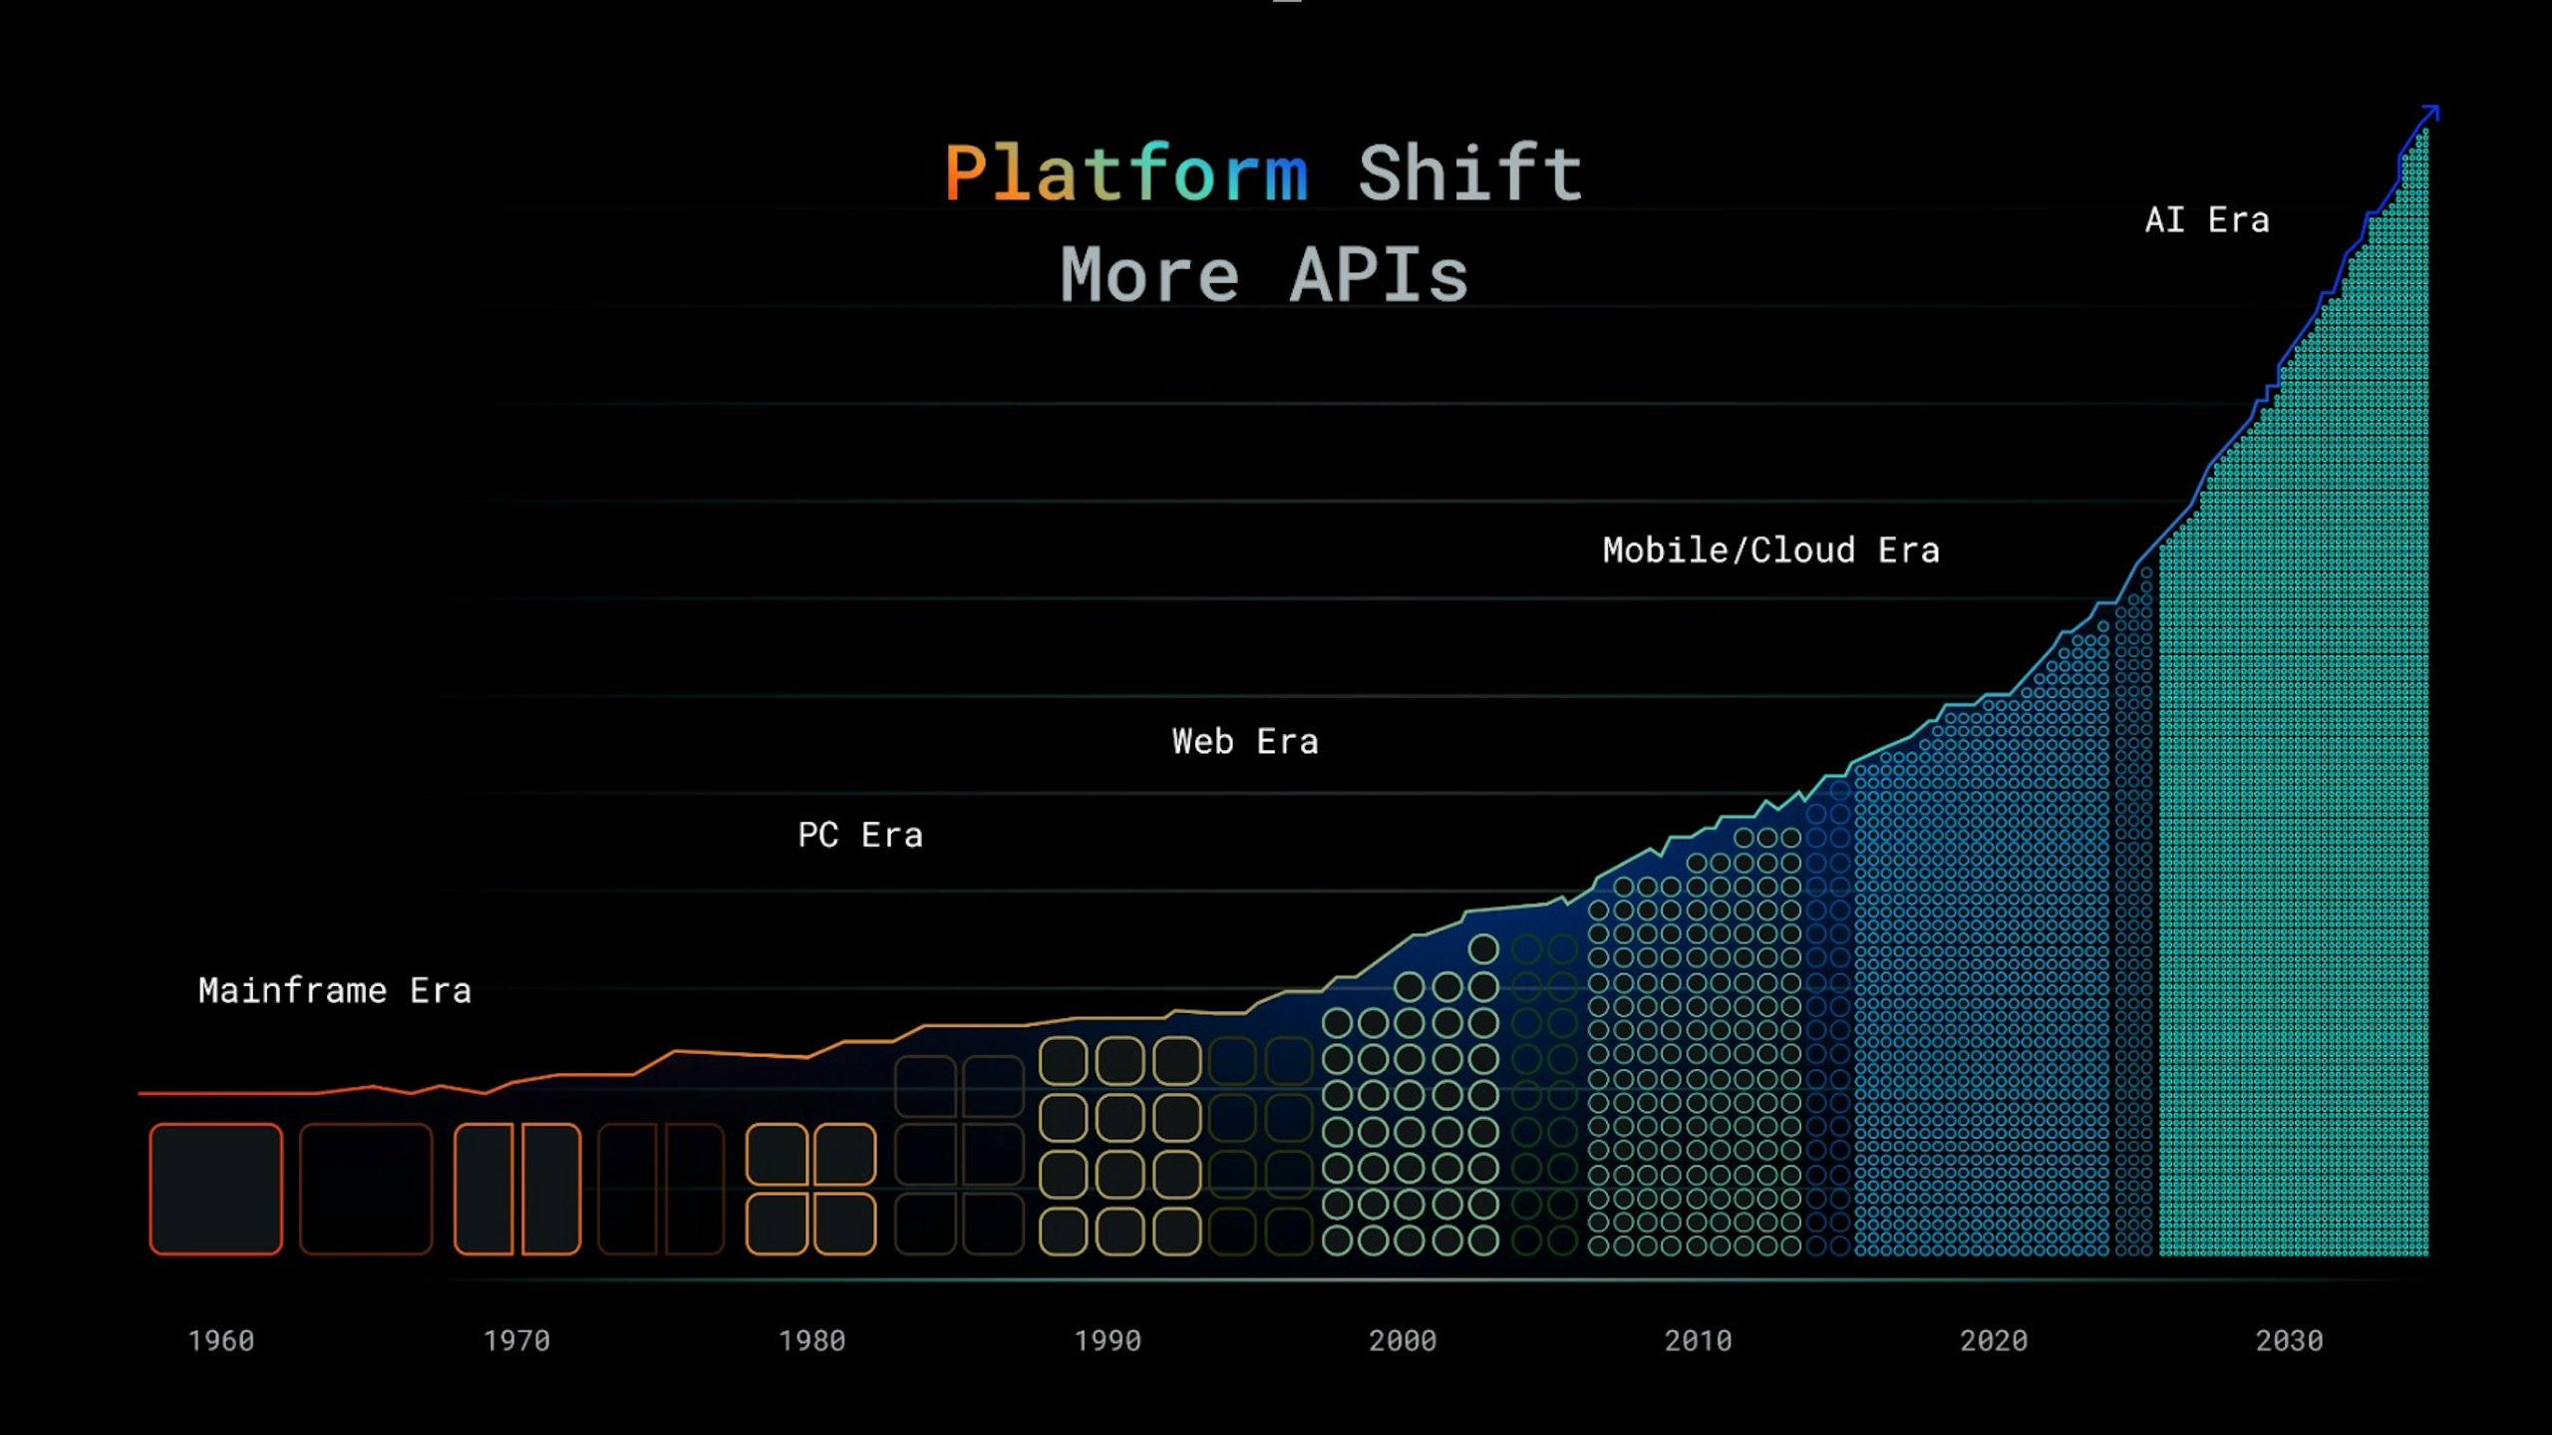Select the 'More APIs' subtitle
Screen dimensions: 2552x1435
(1264, 275)
